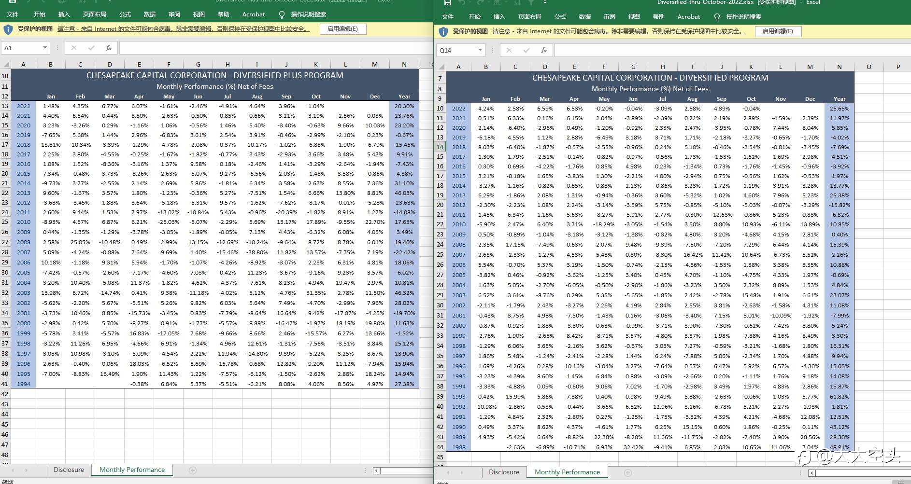Click 启用编辑(E) button in the left window
Screen dimensions: 911x484
coord(342,29)
